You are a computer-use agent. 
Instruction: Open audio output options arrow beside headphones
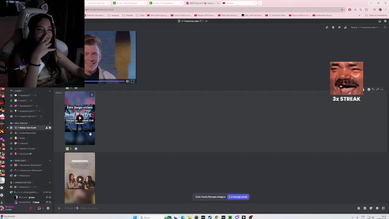coord(43,208)
